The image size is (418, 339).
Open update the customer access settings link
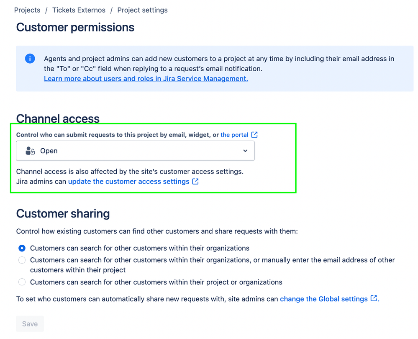click(x=129, y=181)
